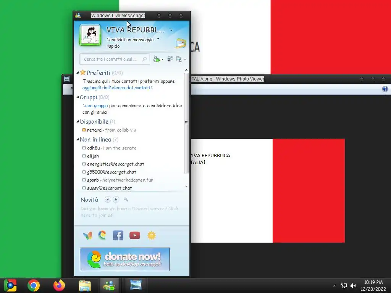This screenshot has height=293, width=391.
Task: Open Photo Viewer help icon
Action: click(385, 89)
